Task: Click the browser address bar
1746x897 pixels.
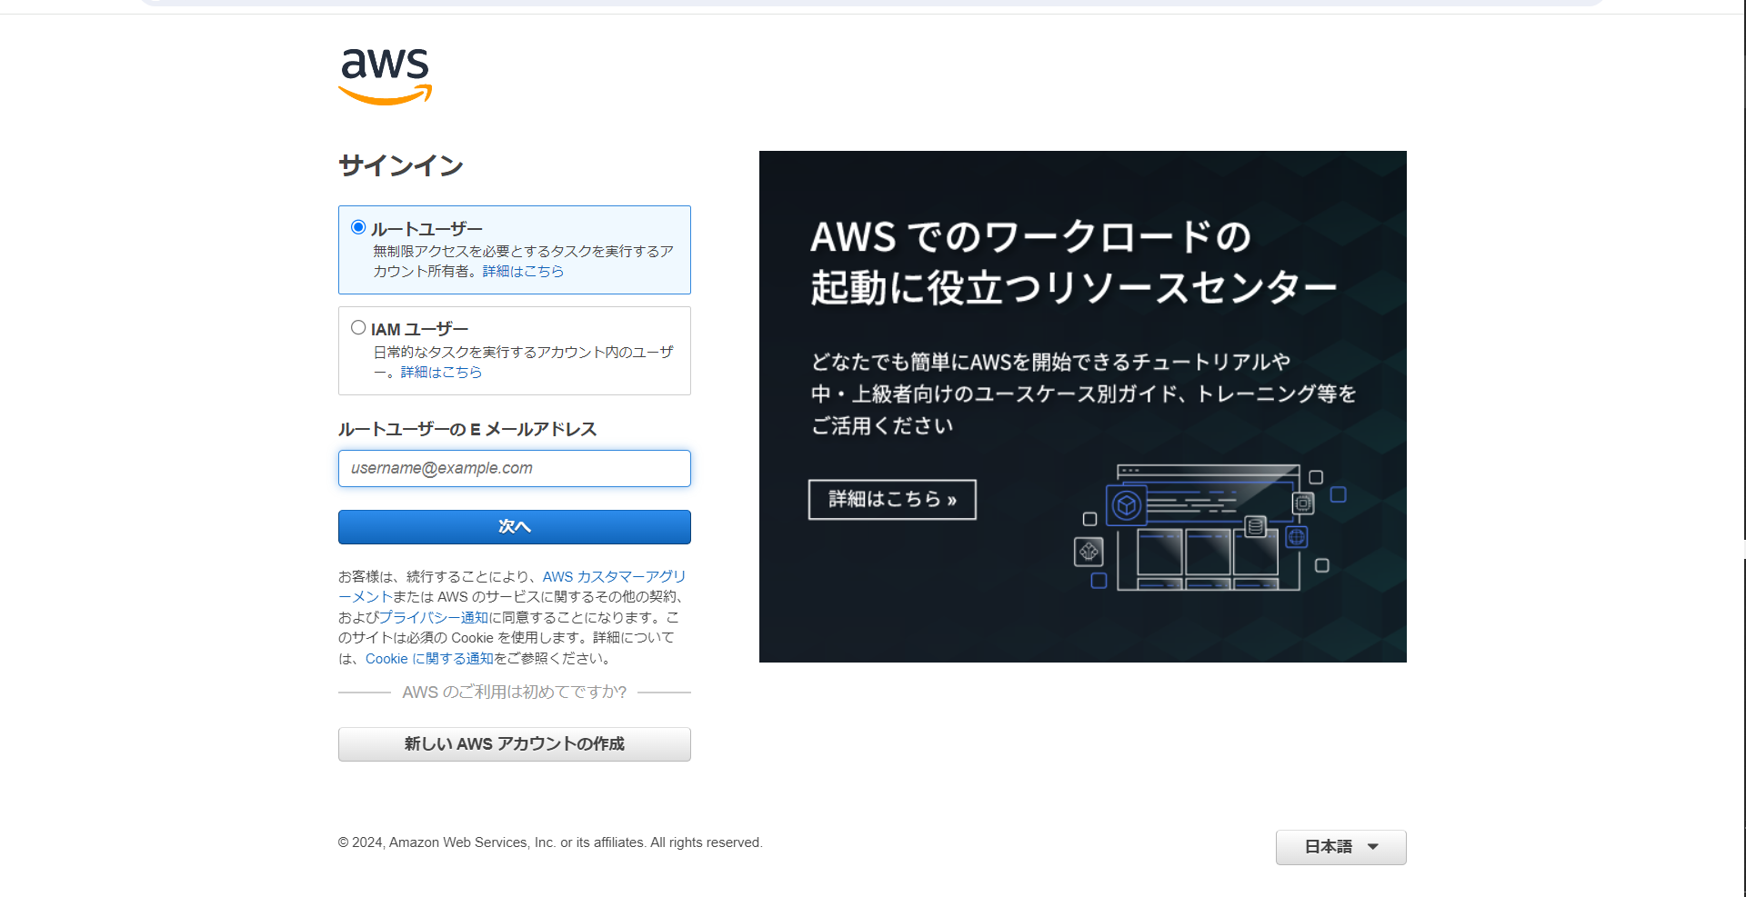Action: 873,4
